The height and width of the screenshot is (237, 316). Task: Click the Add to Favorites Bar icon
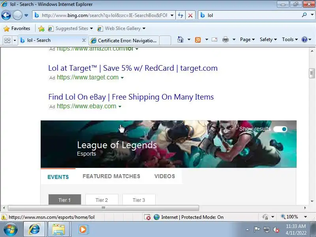click(41, 28)
